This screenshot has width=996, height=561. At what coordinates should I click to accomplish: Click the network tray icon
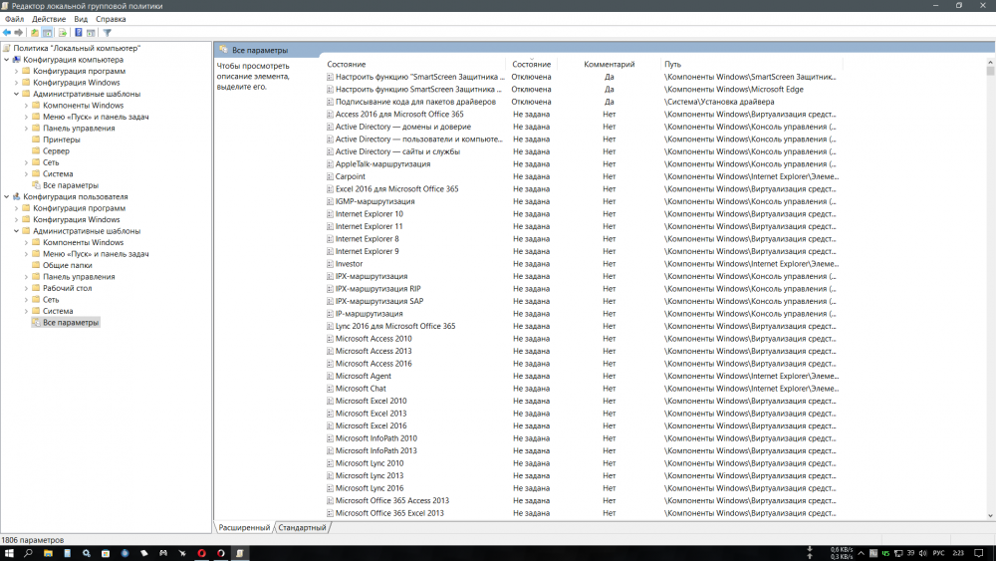(x=898, y=553)
